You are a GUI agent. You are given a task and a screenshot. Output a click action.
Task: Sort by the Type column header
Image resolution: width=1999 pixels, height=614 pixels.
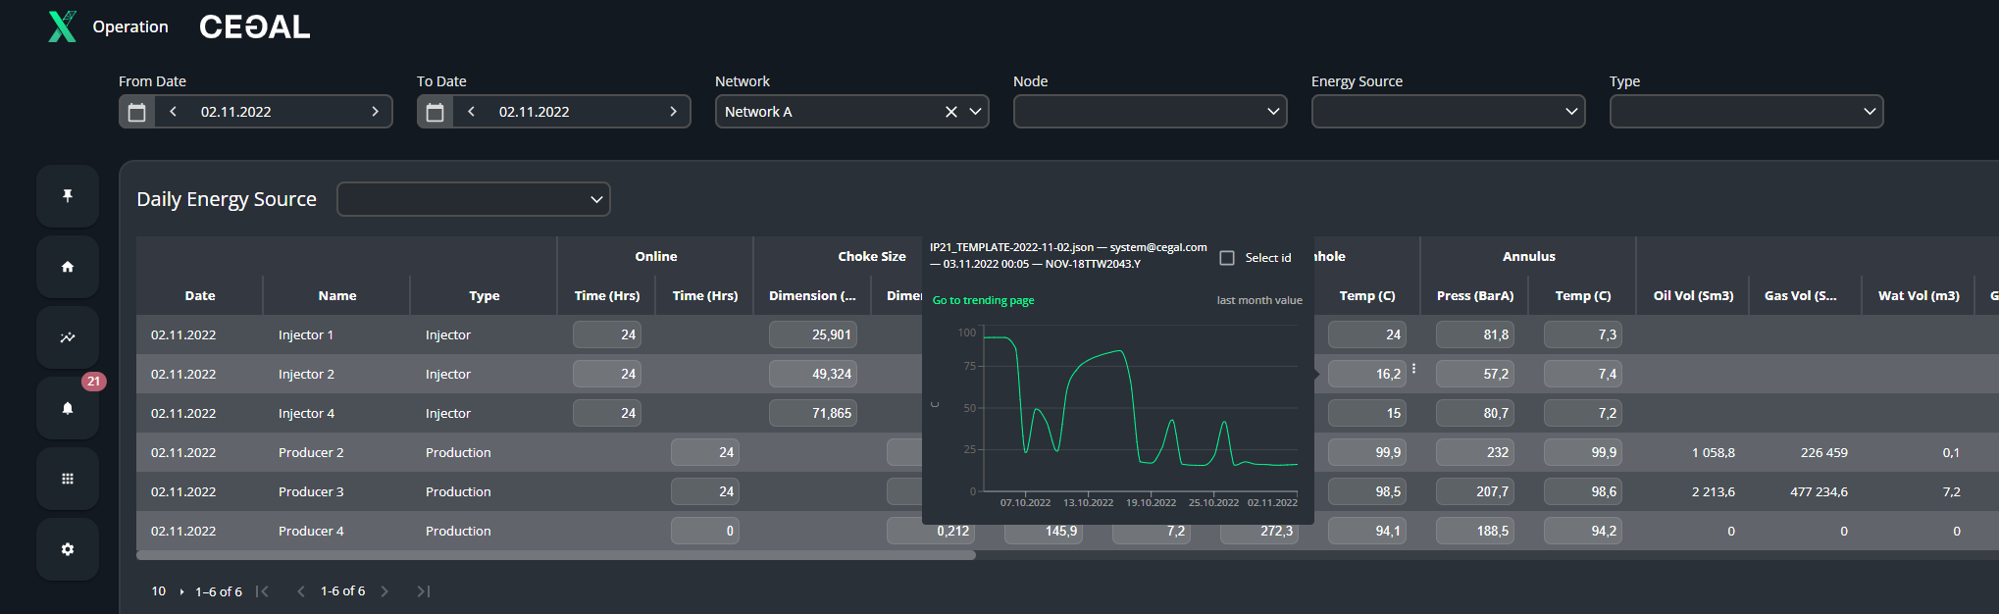coord(485,295)
